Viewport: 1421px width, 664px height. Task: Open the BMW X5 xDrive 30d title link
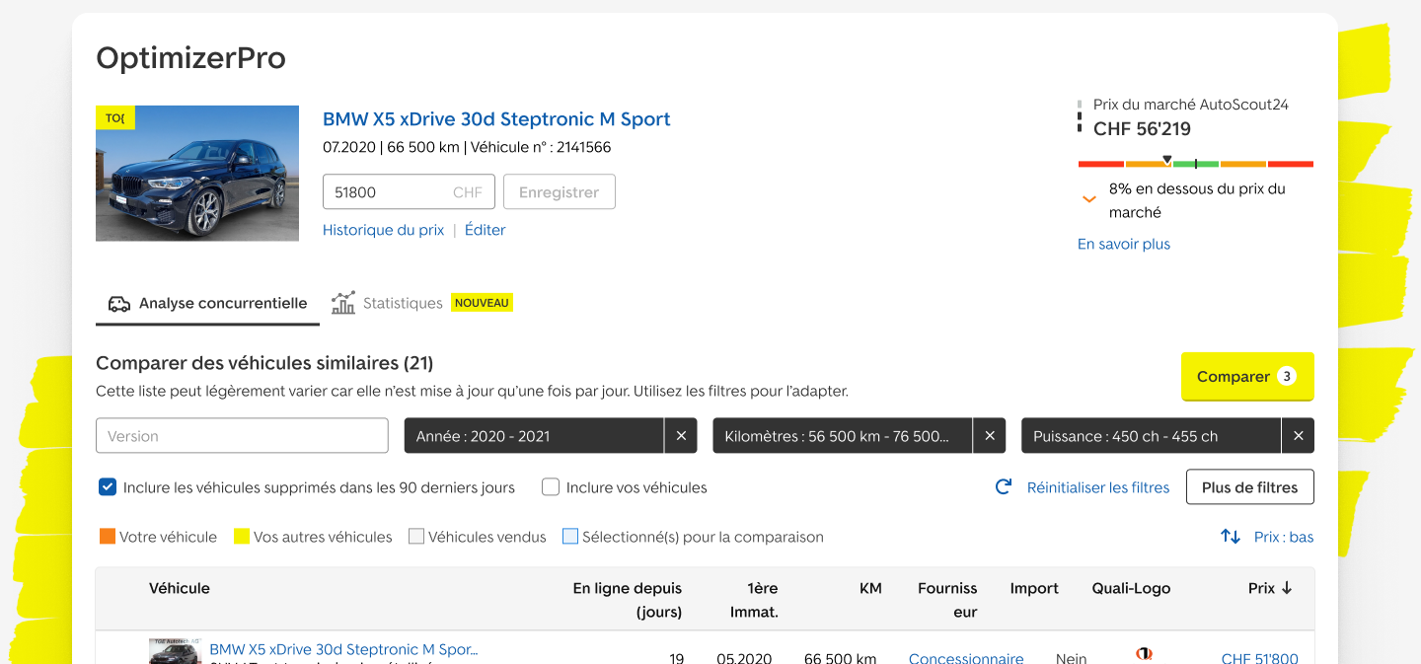[496, 119]
